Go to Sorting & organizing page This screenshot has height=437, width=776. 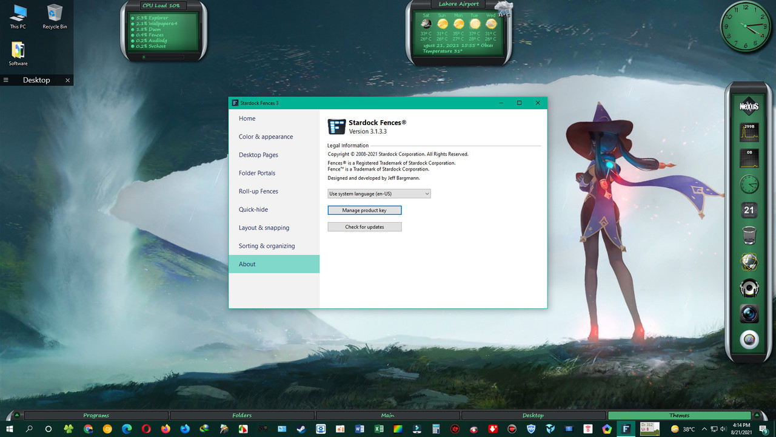point(274,246)
